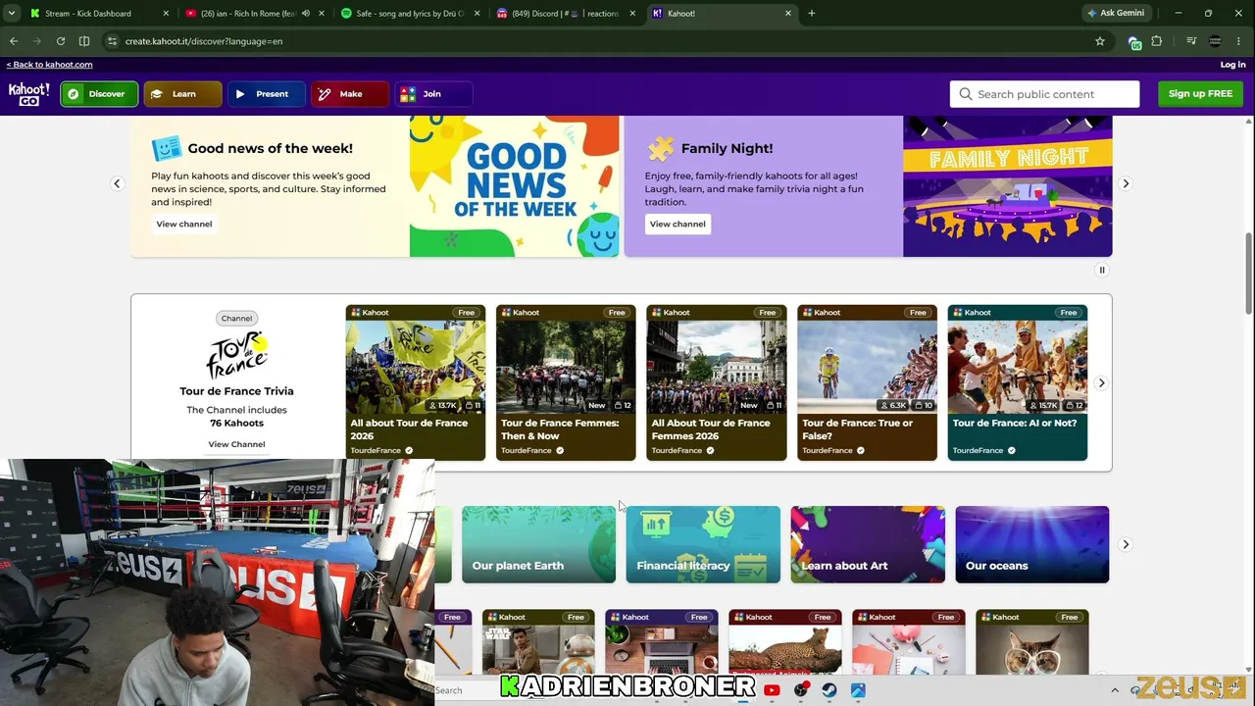
Task: Open the Learn about Art category
Action: [868, 544]
